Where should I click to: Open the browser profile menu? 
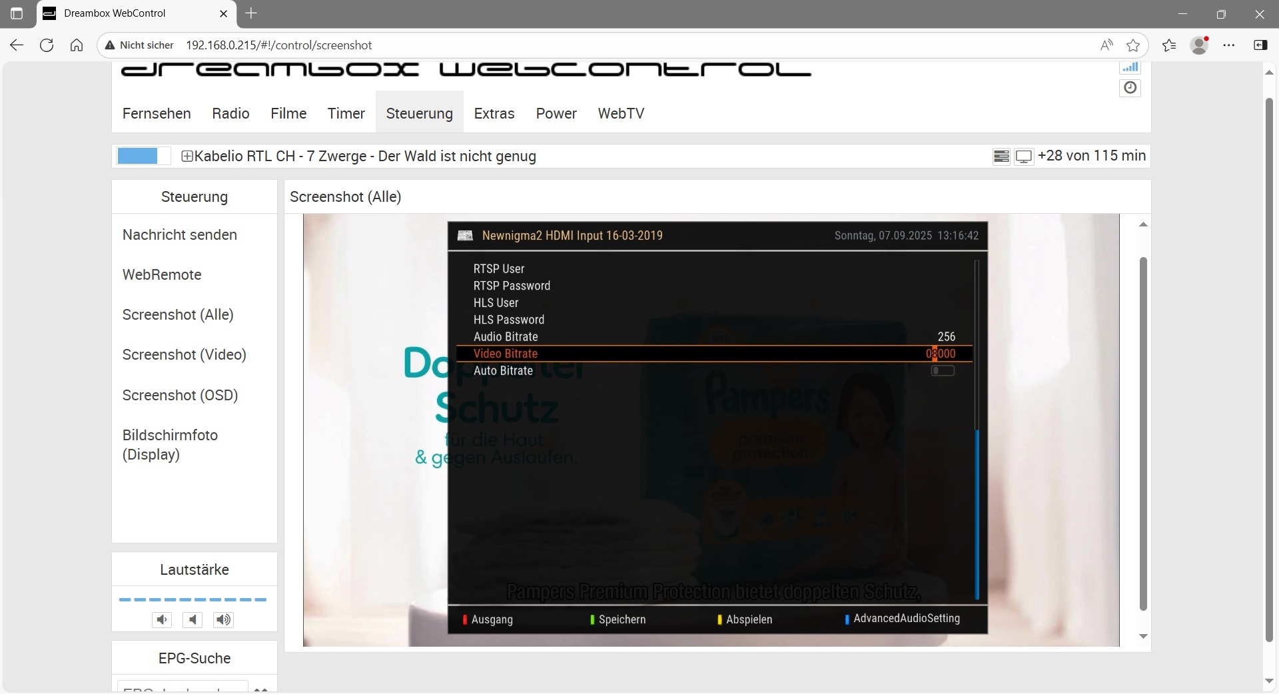click(x=1200, y=45)
